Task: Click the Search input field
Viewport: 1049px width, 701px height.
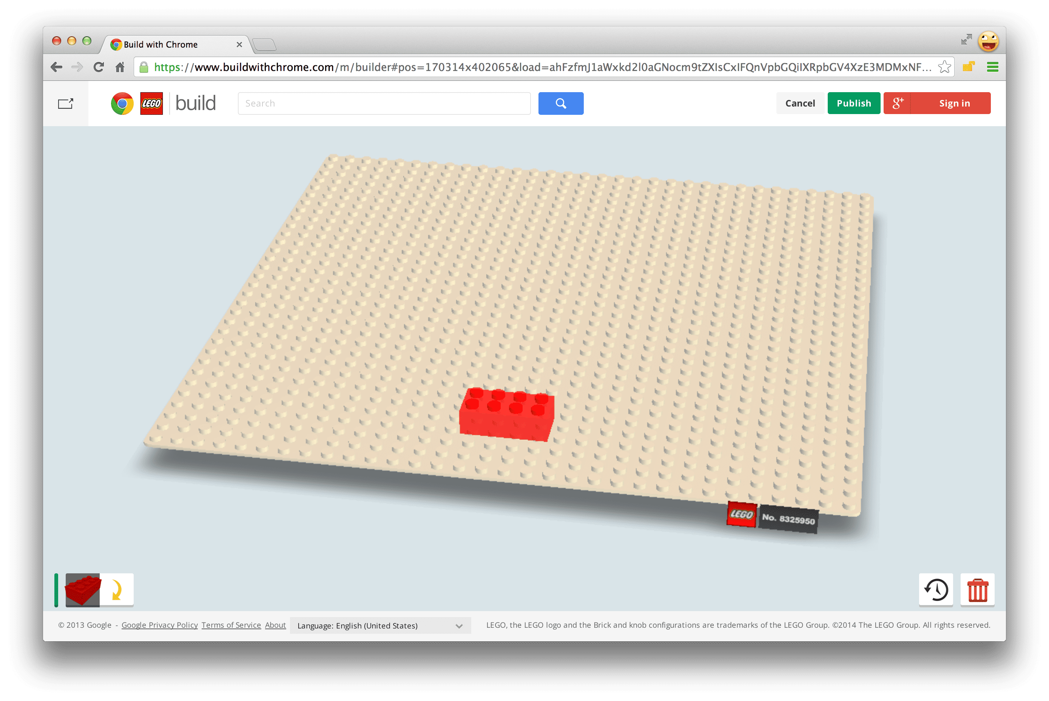Action: [x=383, y=102]
